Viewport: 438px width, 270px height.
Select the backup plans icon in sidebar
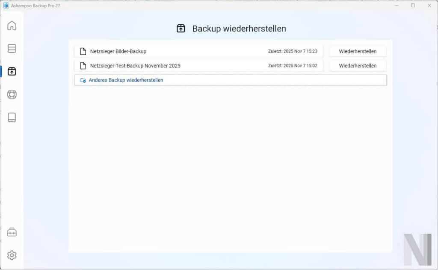12,48
